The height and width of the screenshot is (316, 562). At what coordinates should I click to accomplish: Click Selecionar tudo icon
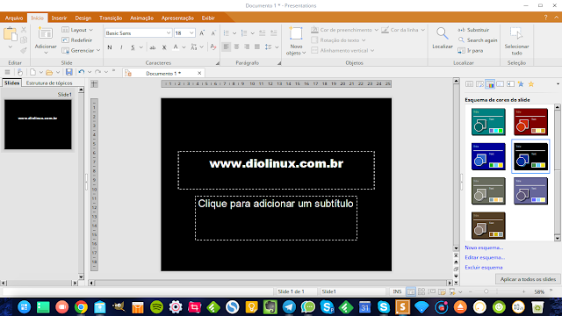(516, 33)
